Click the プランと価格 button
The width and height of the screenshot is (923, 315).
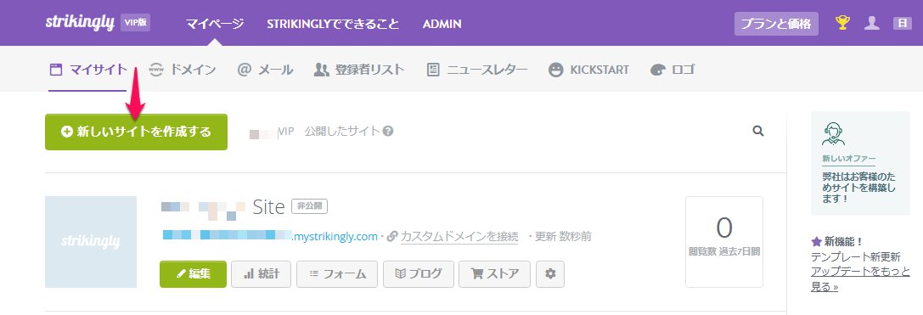pyautogui.click(x=776, y=24)
